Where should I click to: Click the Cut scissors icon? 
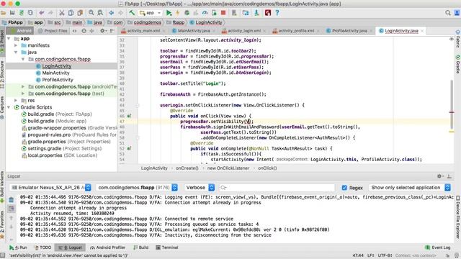pos(62,13)
